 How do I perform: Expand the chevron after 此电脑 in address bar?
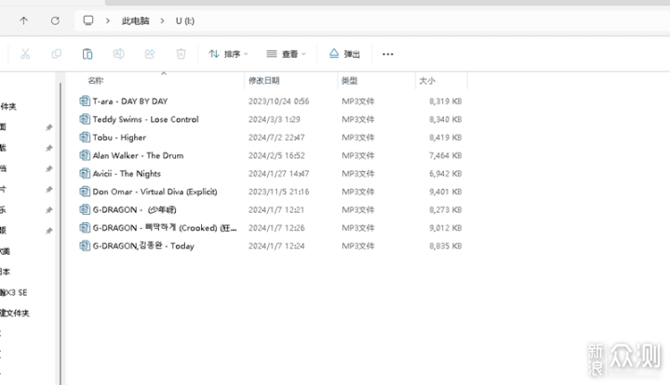[162, 20]
